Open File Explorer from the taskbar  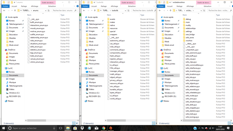(68, 128)
